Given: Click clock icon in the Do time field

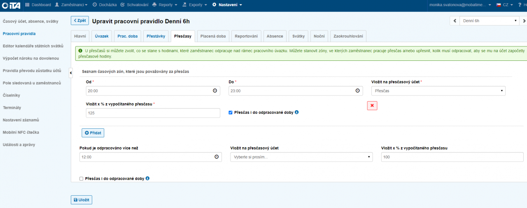Looking at the screenshot, I should tap(357, 91).
